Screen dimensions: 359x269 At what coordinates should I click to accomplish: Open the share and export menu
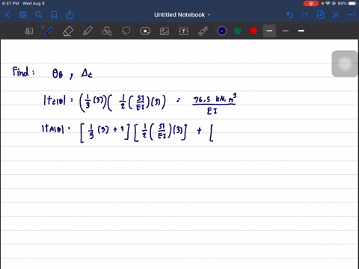tap(70, 15)
